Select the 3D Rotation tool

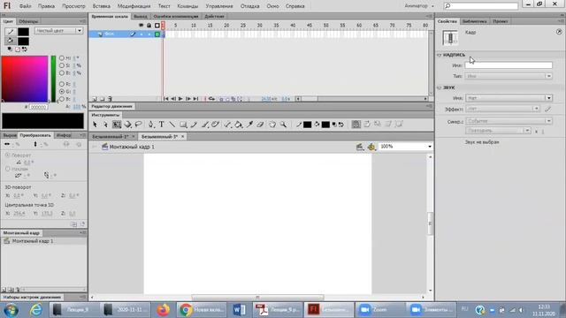click(x=127, y=125)
